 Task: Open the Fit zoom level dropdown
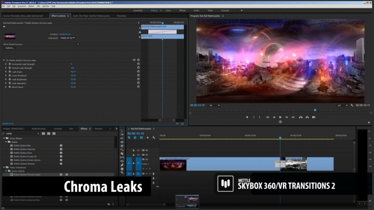[214, 105]
